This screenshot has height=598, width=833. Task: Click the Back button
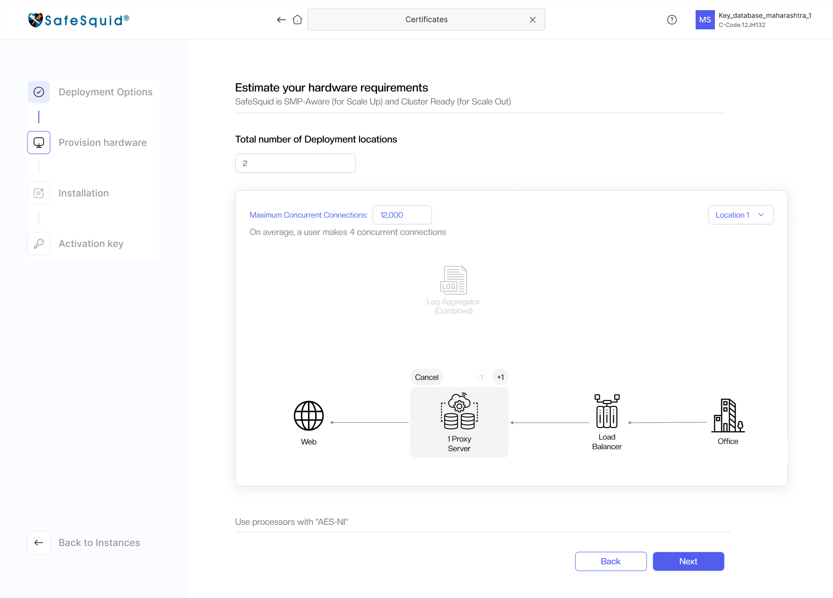611,561
